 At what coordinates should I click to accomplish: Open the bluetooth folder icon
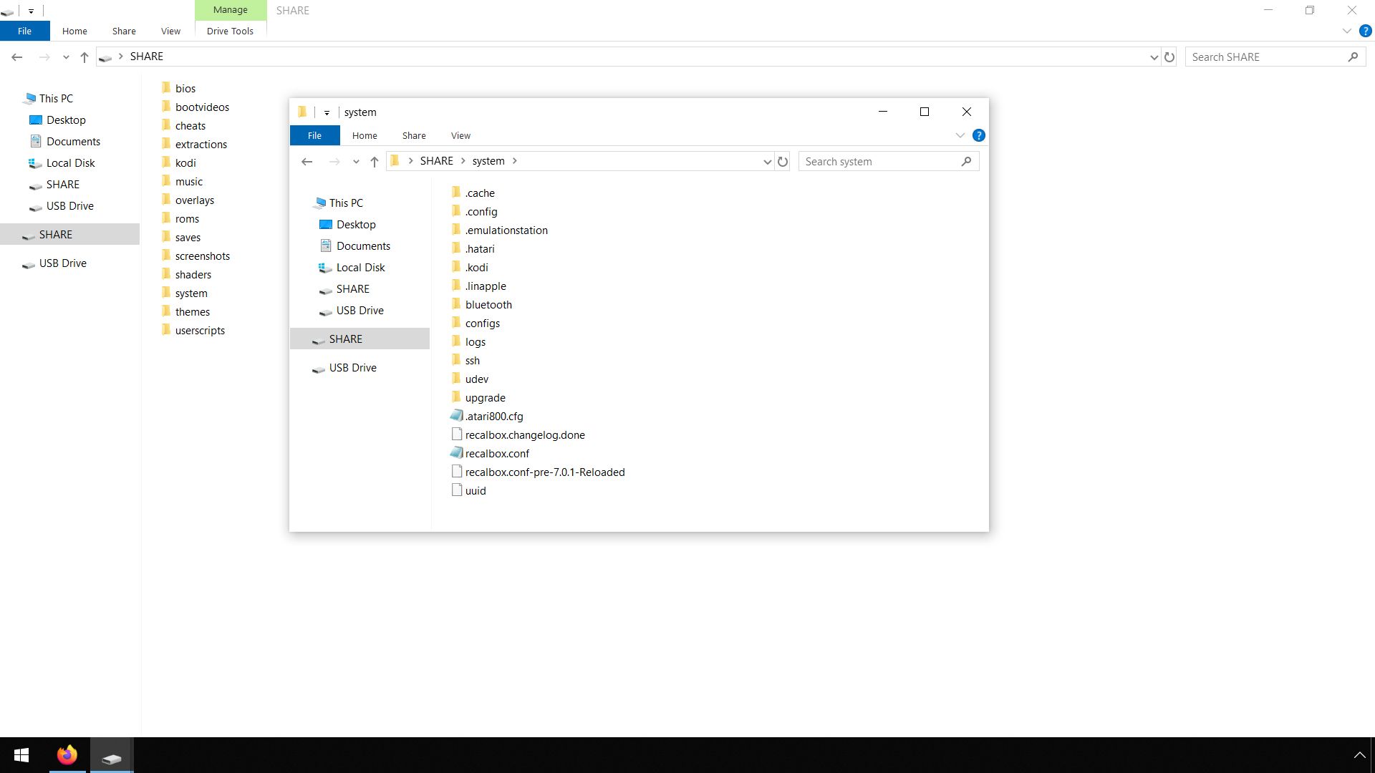tap(456, 304)
